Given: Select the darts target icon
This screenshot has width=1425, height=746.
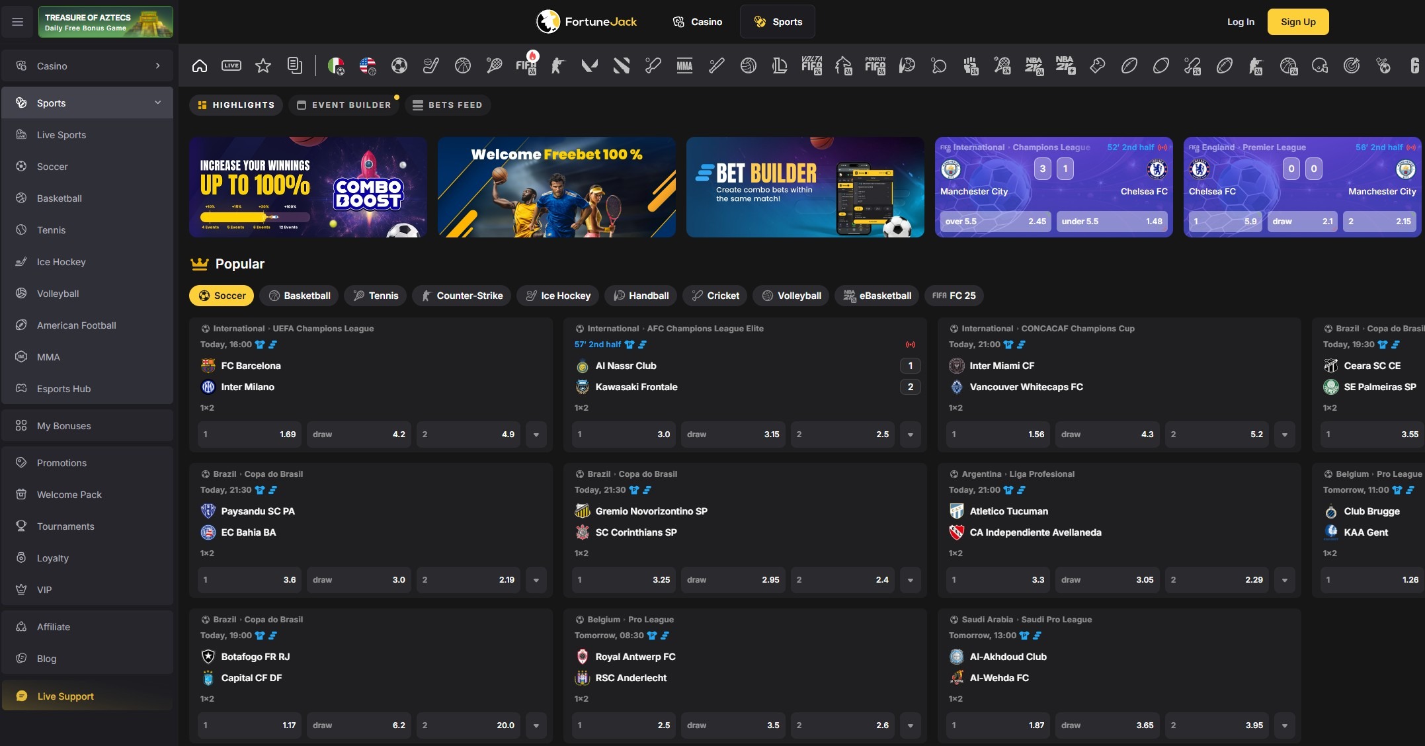Looking at the screenshot, I should tap(1352, 65).
